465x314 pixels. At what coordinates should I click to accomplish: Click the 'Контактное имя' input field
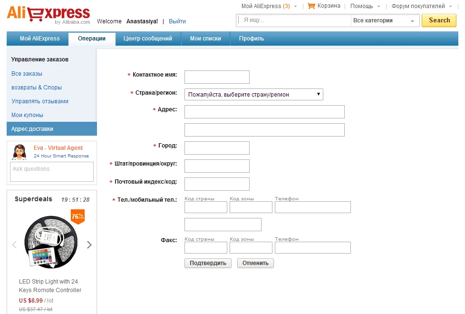pos(217,77)
